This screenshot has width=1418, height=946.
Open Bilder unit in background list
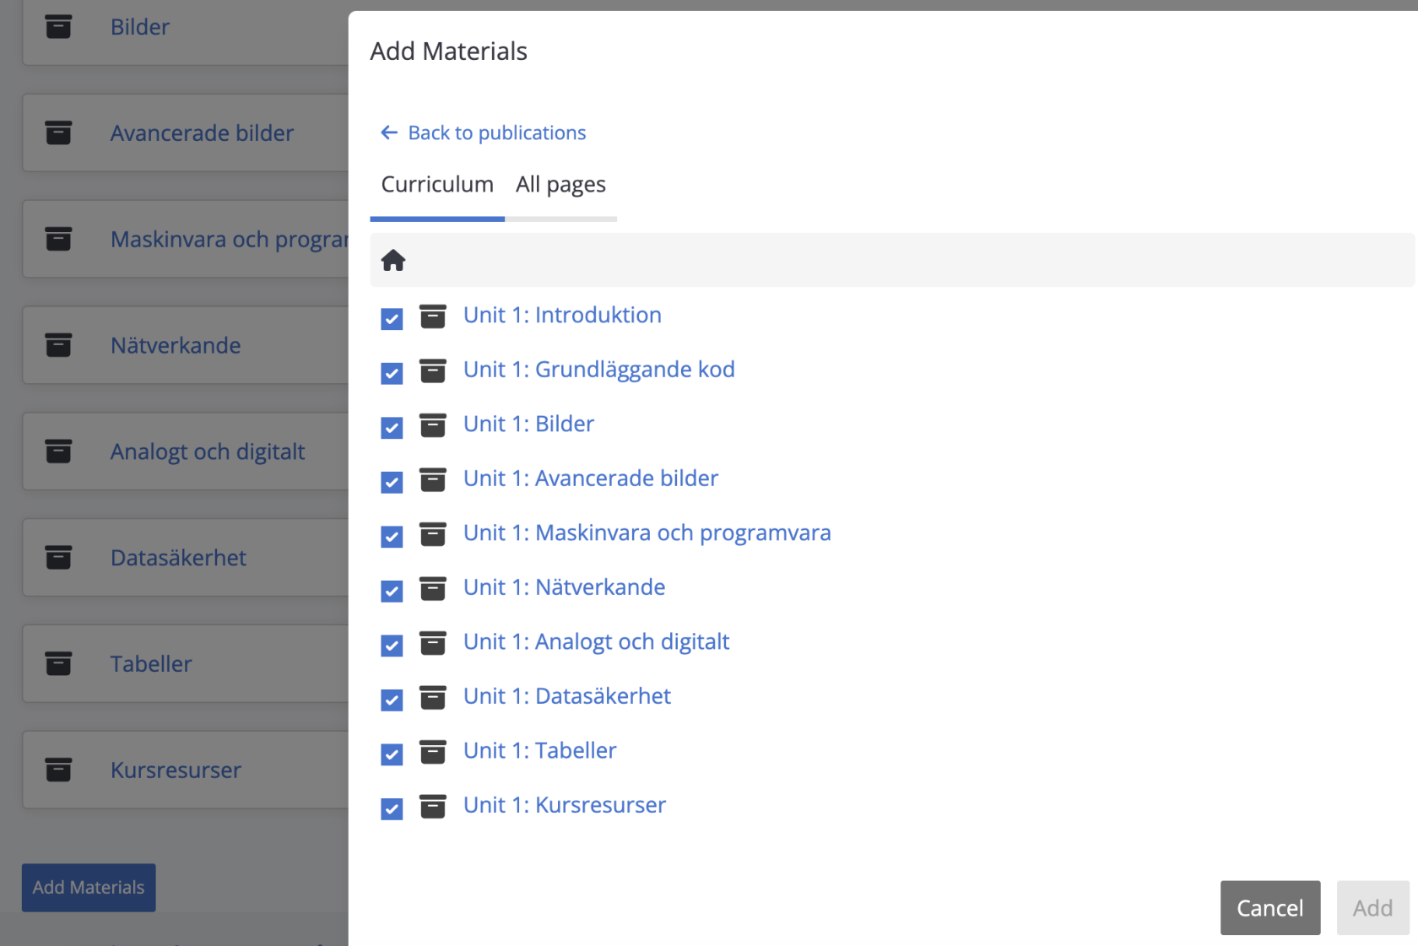click(140, 27)
